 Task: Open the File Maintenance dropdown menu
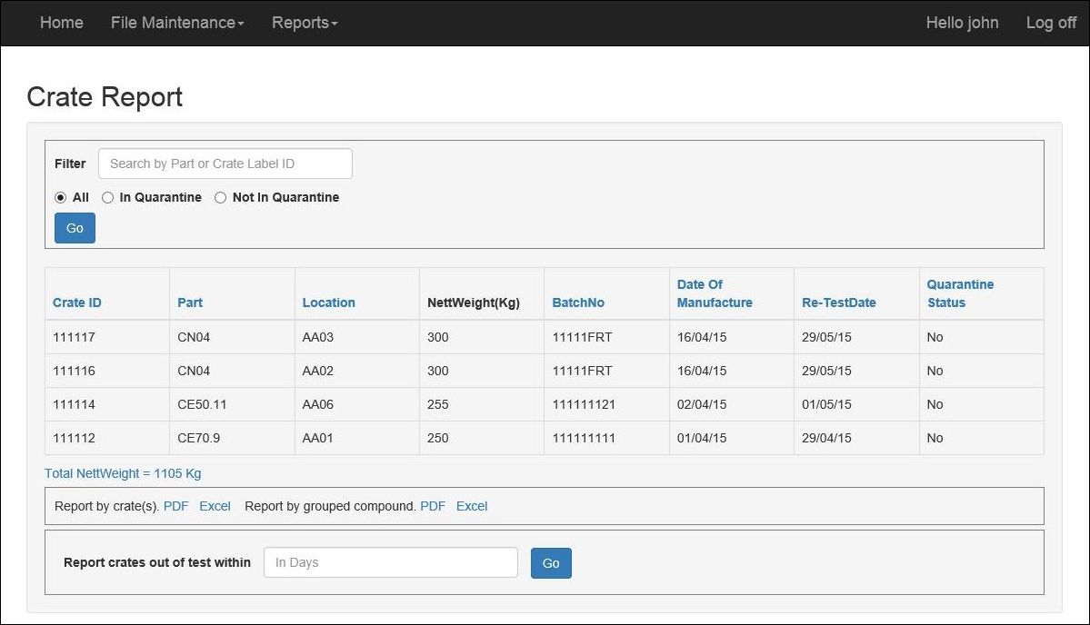[x=176, y=23]
